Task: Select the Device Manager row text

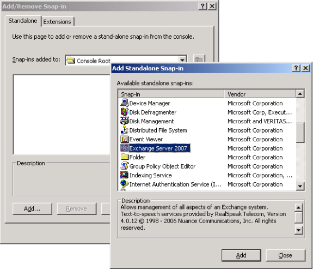Action: (150, 103)
